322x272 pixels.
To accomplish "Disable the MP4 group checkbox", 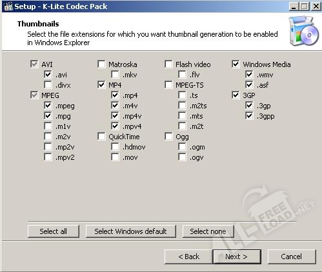I will pos(101,85).
